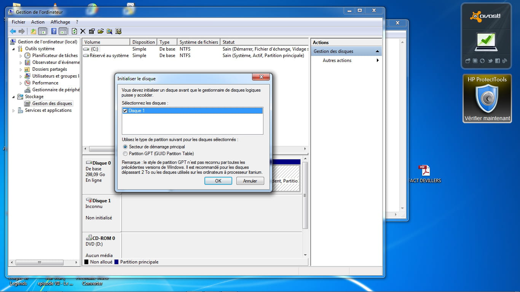This screenshot has height=292, width=520.
Task: Click the Refresh icon with green arrows
Action: pyautogui.click(x=74, y=31)
